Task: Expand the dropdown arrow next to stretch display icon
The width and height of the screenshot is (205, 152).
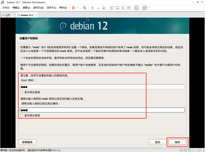Action: coord(149,8)
